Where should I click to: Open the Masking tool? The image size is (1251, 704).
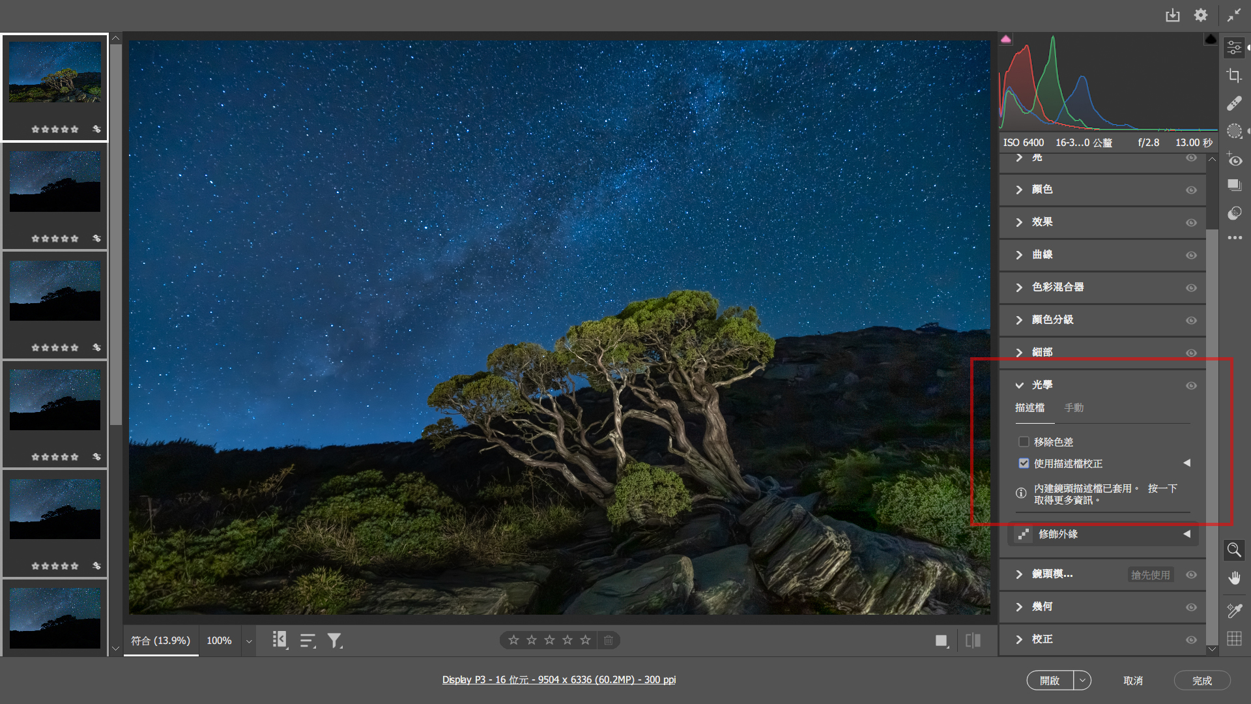[x=1234, y=131]
